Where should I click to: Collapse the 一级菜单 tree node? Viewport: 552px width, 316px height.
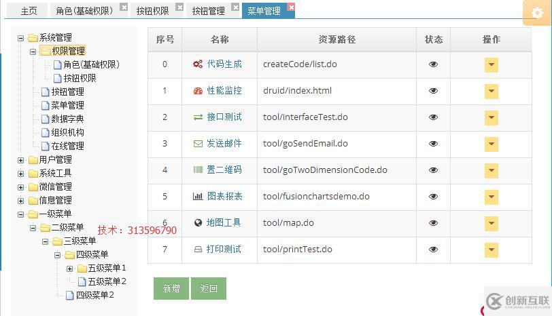click(x=21, y=214)
